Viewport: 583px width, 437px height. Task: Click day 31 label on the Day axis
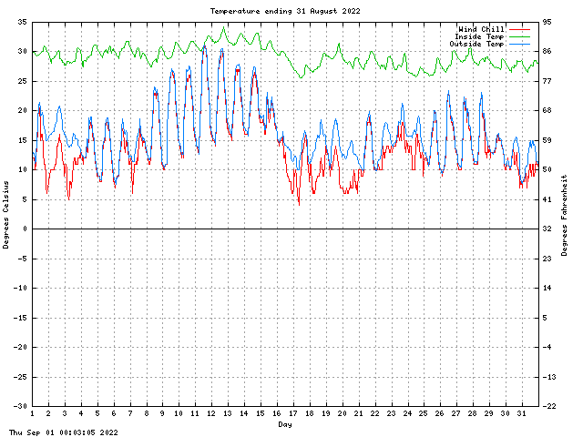(x=522, y=413)
